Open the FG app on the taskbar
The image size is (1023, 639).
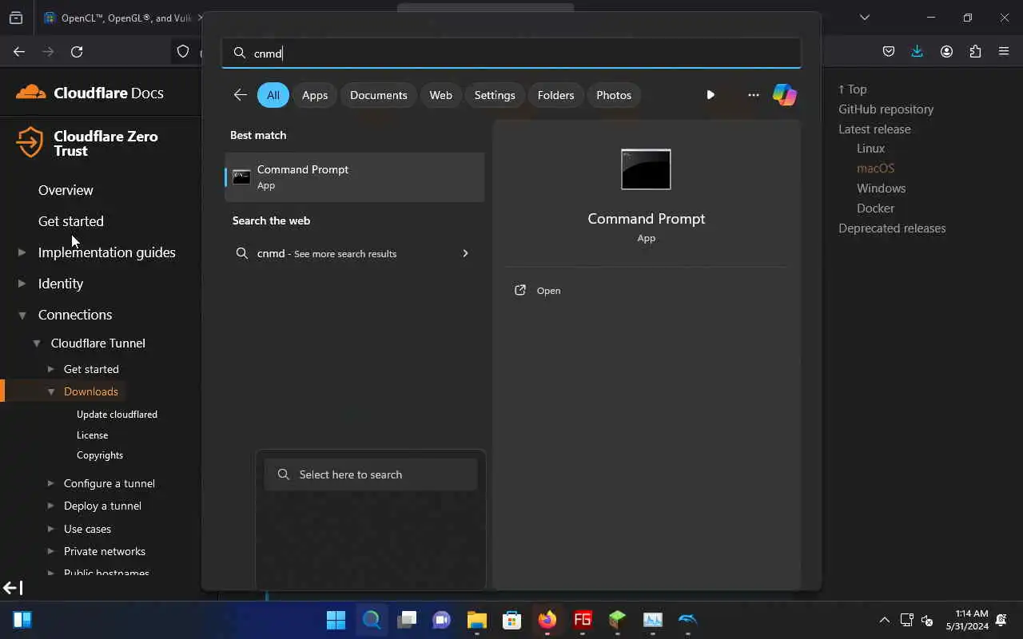click(x=583, y=620)
